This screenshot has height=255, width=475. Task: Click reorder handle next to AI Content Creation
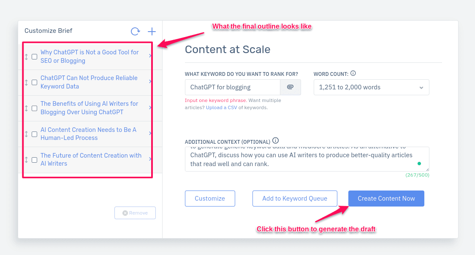tap(26, 134)
